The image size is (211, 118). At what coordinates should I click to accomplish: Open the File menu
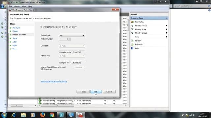click(10, 6)
